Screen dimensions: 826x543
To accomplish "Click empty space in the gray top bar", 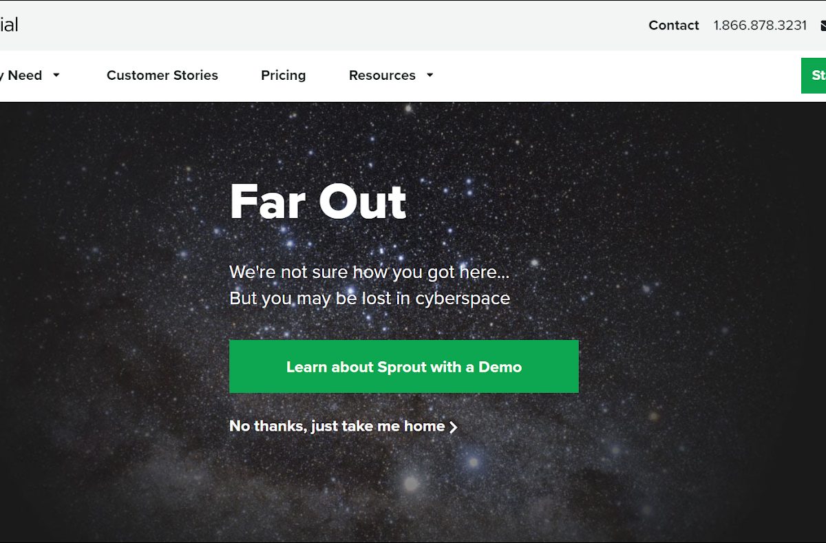I will (x=344, y=25).
